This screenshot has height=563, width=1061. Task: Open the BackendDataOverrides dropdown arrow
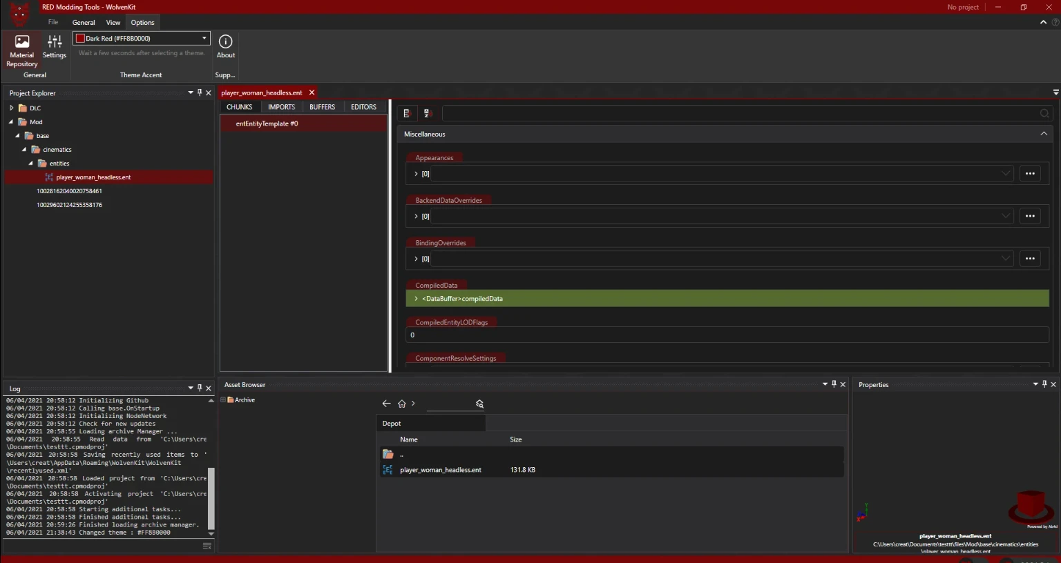(x=1006, y=216)
